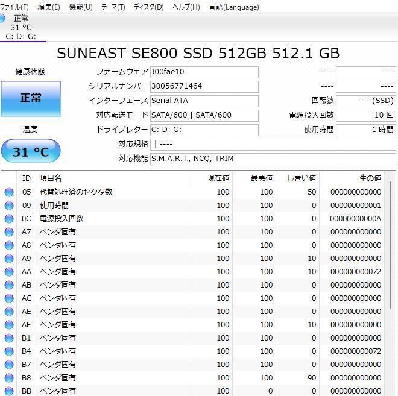Click the status orb for ID A7

(9, 232)
